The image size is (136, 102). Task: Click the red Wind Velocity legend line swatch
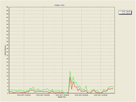[x=120, y=11]
